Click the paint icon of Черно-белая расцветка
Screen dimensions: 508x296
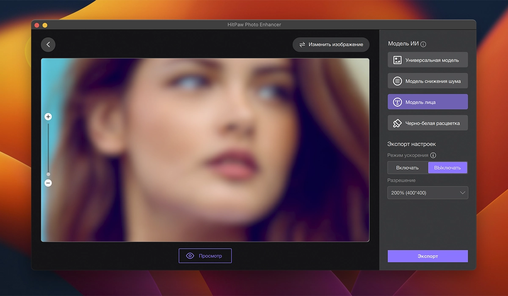397,123
